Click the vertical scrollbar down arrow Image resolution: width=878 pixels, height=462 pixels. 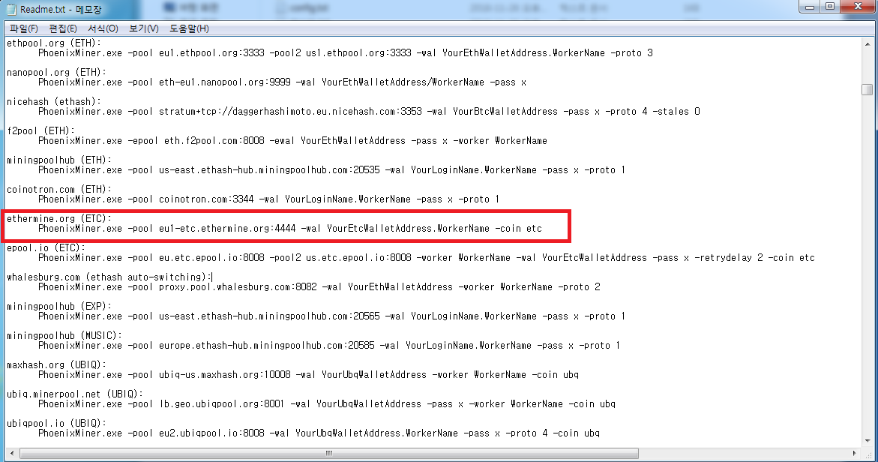868,441
